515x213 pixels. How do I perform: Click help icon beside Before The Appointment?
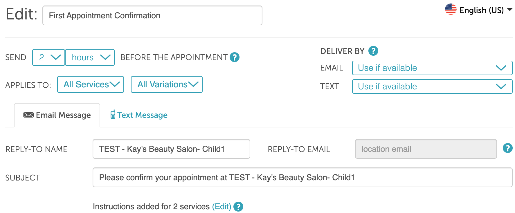(x=235, y=57)
